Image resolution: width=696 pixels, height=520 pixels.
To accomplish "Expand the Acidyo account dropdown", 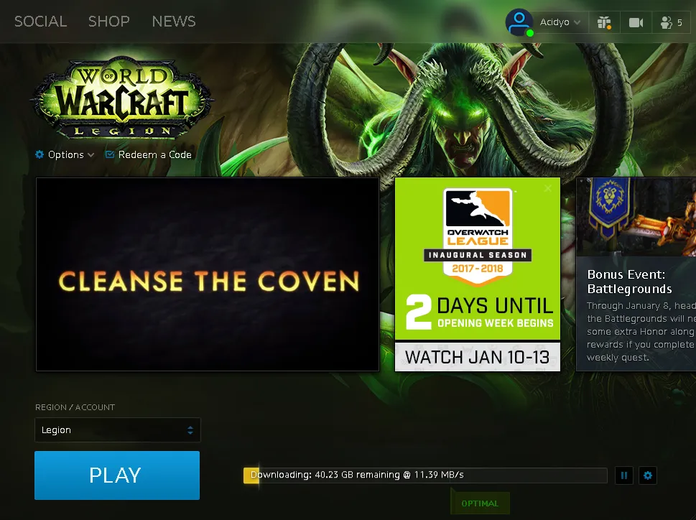I will click(x=560, y=22).
